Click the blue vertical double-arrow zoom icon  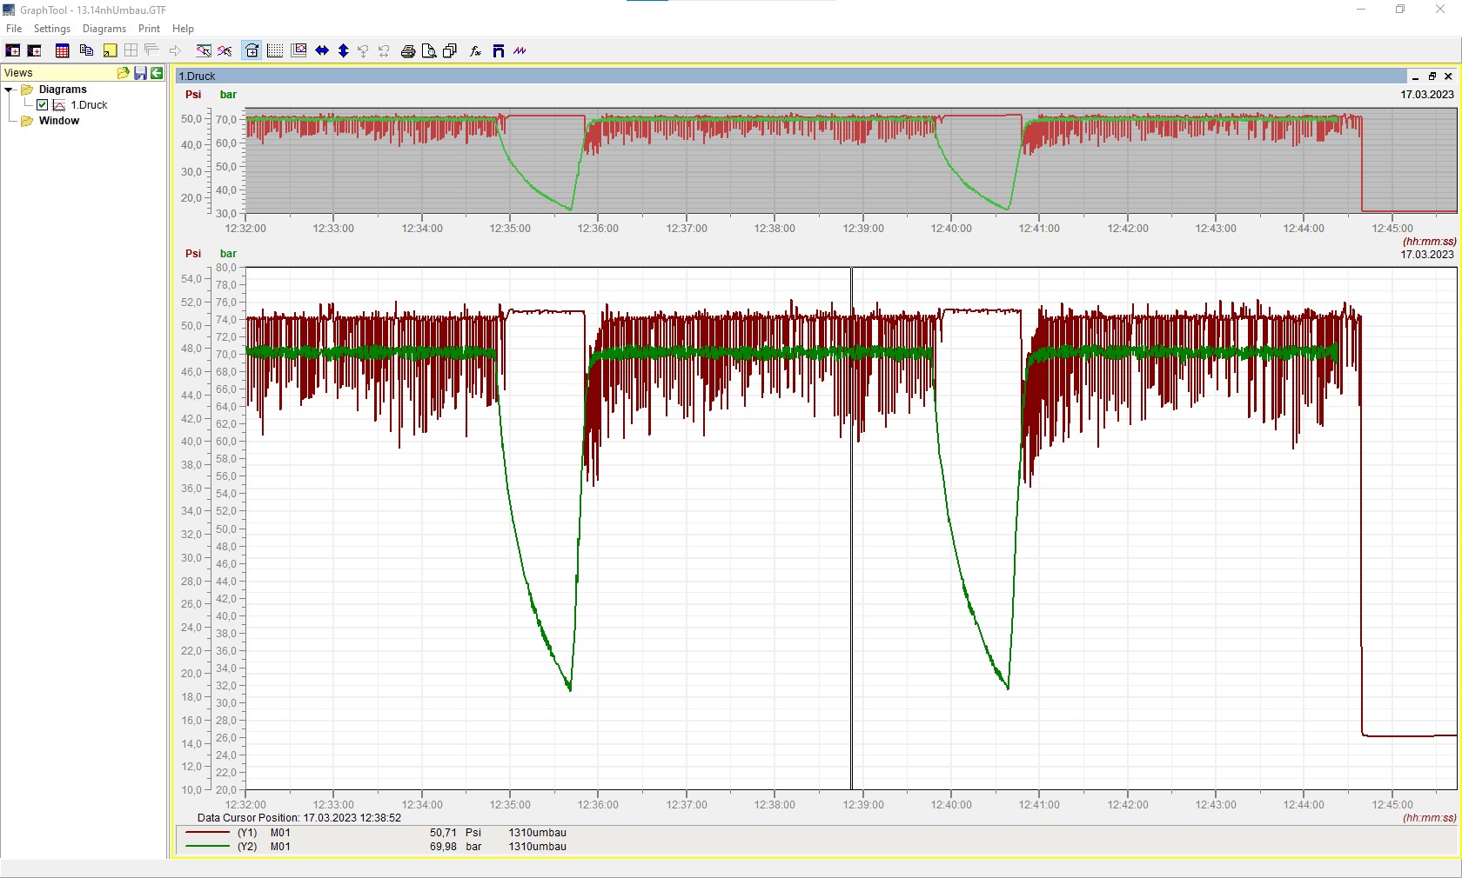click(344, 51)
